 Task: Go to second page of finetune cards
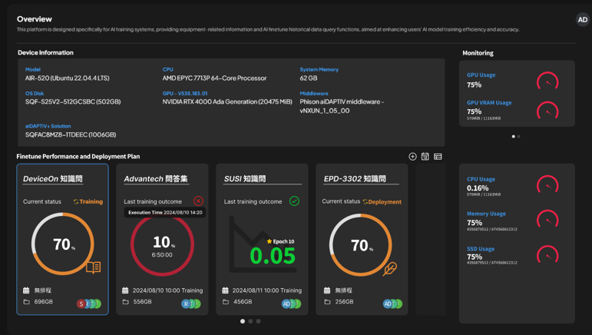250,321
